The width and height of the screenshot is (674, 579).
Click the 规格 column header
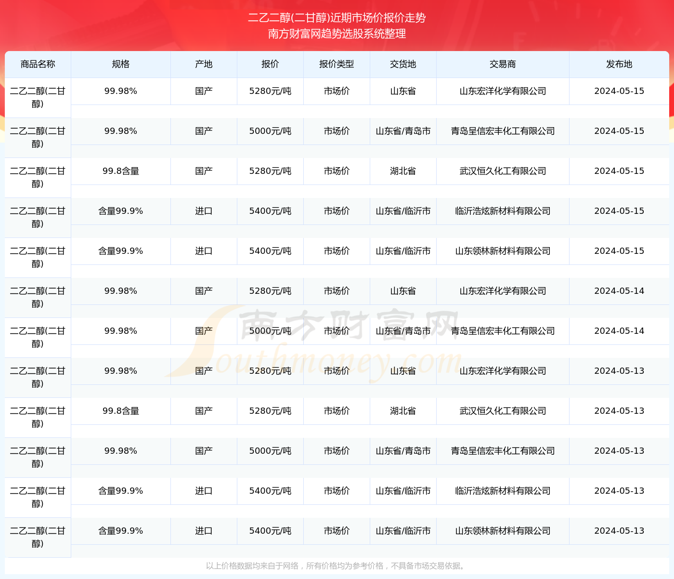(x=121, y=64)
